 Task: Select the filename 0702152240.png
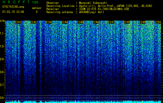pos(13,7)
